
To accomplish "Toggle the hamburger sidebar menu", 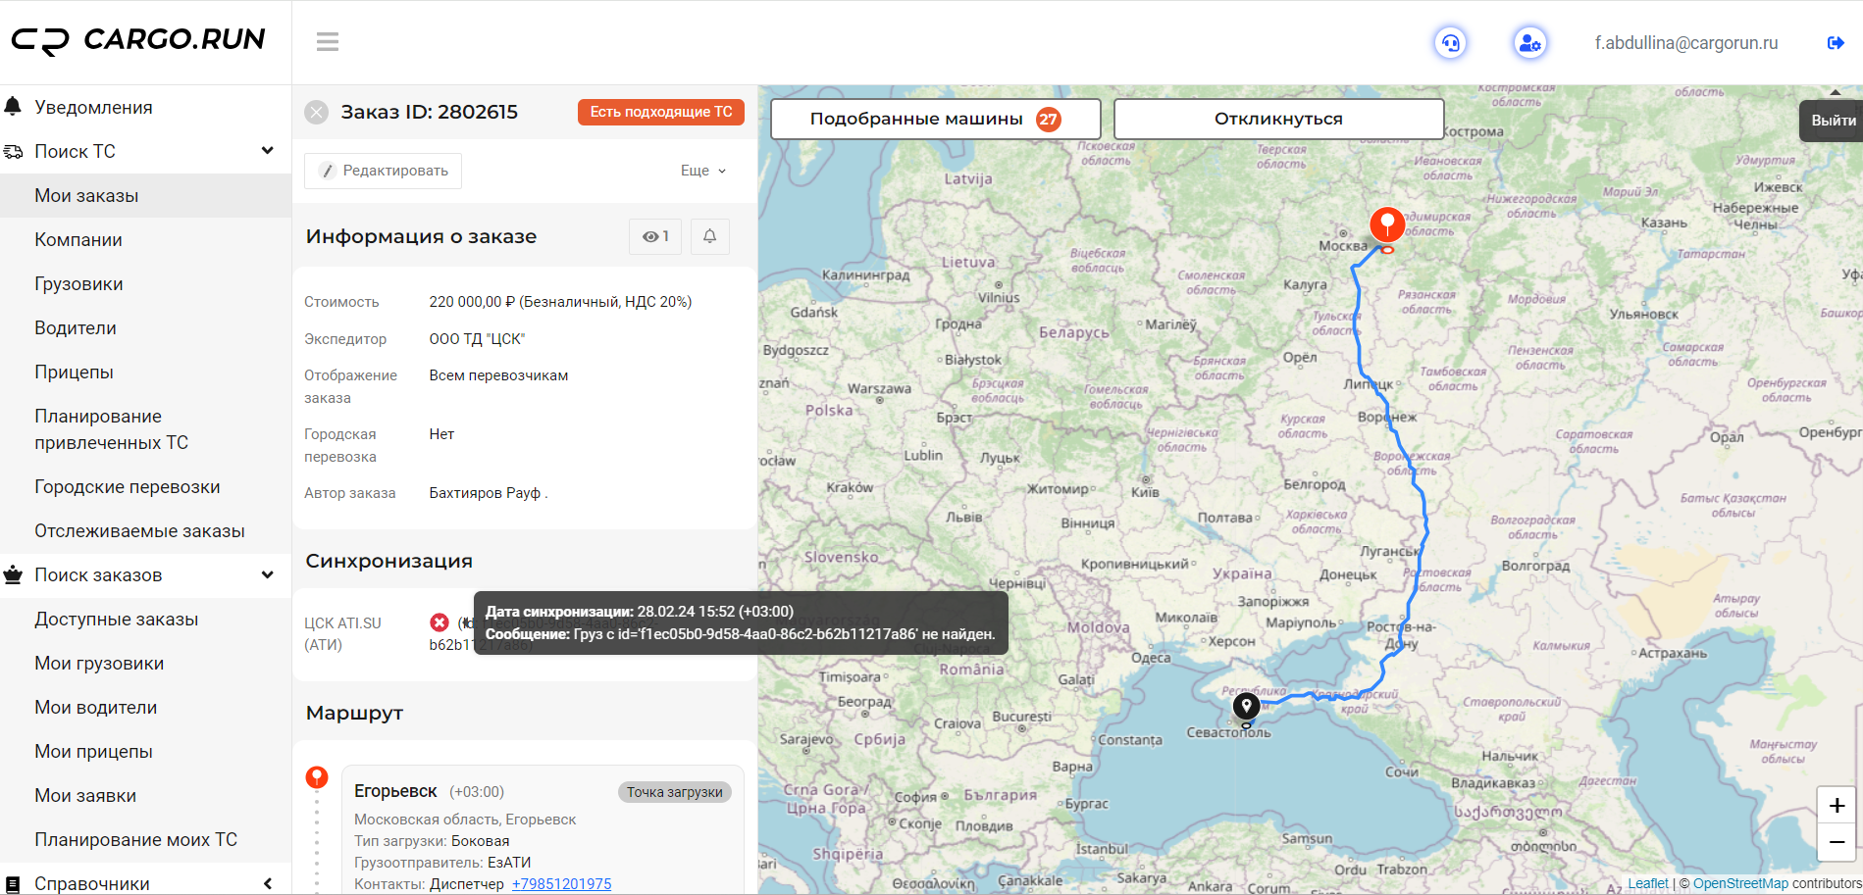I will click(328, 41).
